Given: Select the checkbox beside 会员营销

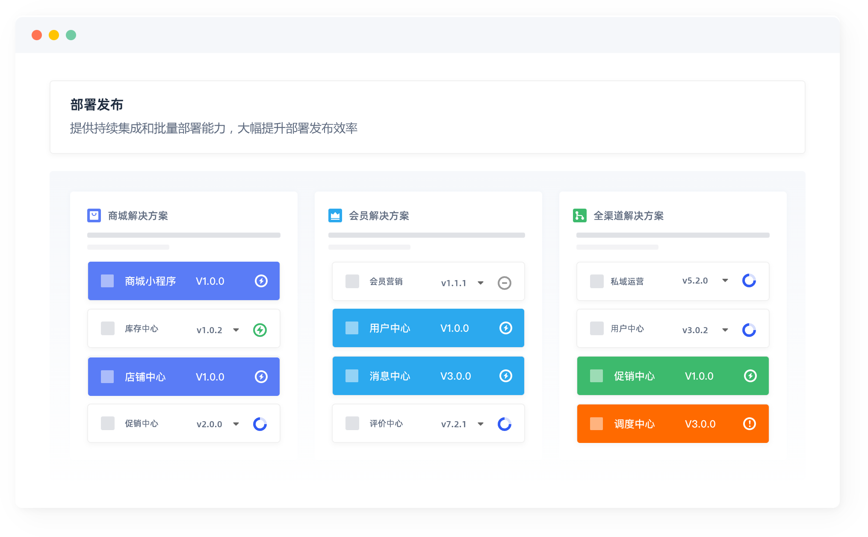Looking at the screenshot, I should click(352, 282).
